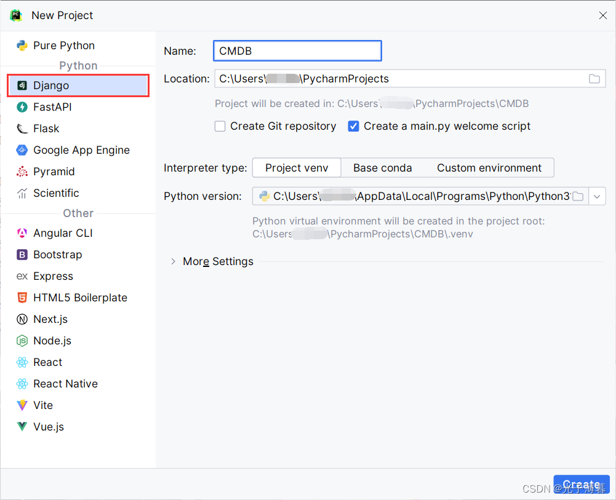Screen dimensions: 616x500
Task: Switch to the Custom environment tab
Action: [x=488, y=167]
